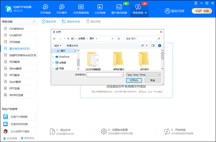
Task: Click the WORD压缩 sidebar icon
Action: click(x=5, y=95)
